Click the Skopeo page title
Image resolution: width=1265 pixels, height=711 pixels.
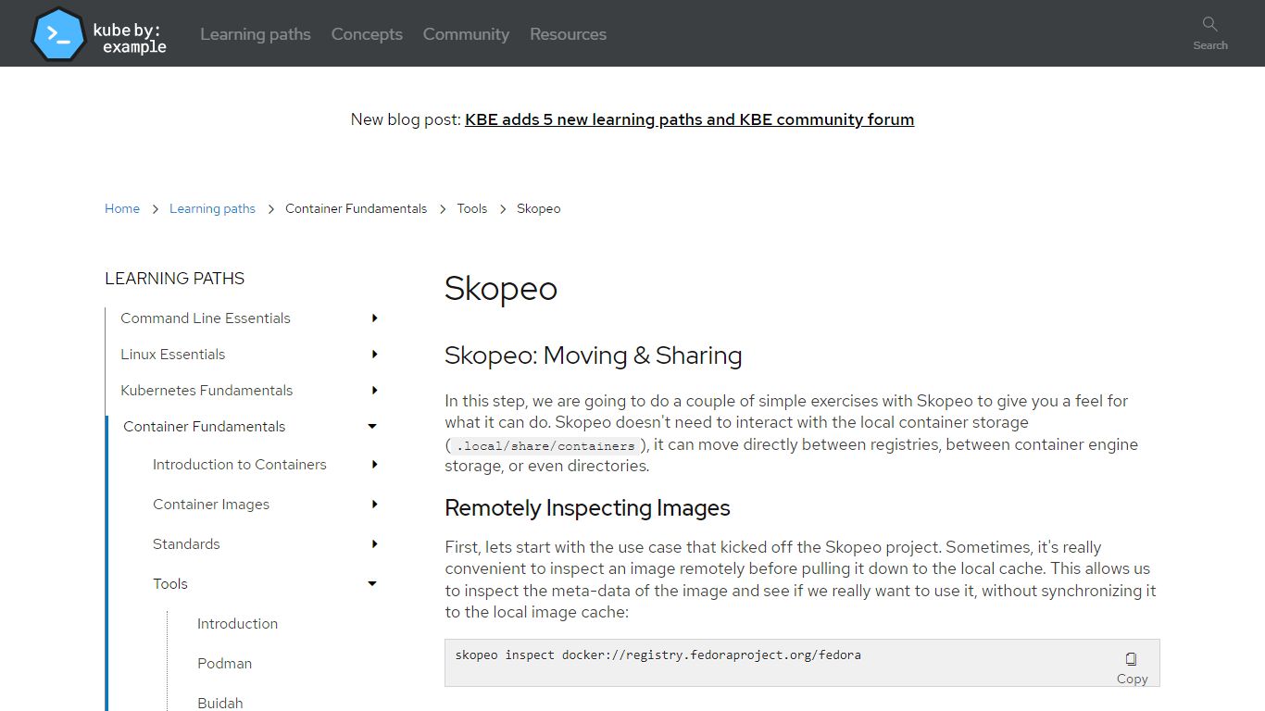click(501, 289)
